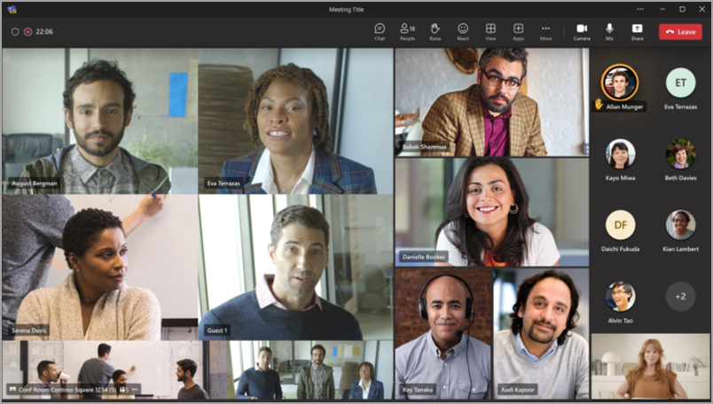Select ET avatar for Eva Terrazas

(680, 82)
